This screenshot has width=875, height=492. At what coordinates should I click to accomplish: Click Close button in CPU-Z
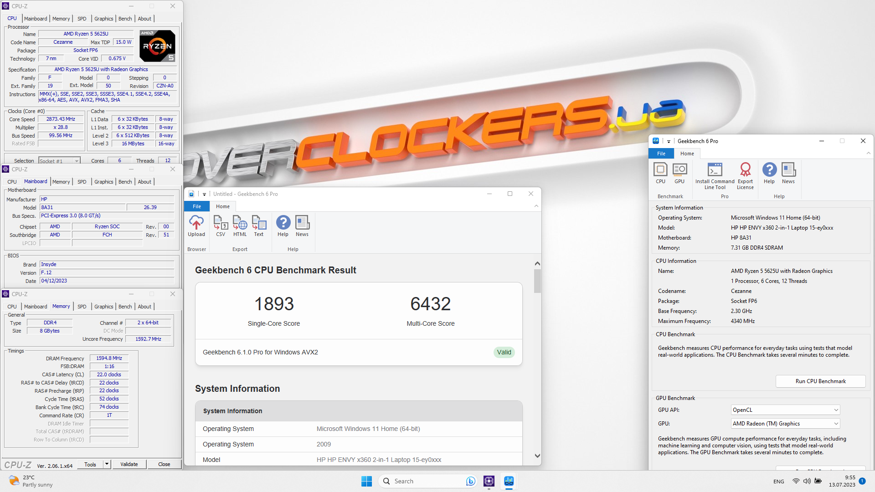click(164, 464)
